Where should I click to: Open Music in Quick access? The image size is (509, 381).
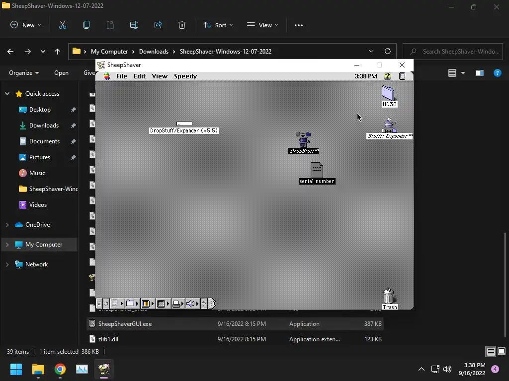[37, 173]
